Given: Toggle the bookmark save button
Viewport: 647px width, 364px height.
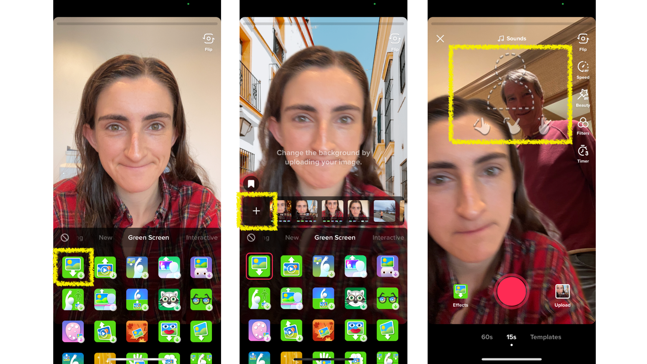Looking at the screenshot, I should (x=251, y=184).
